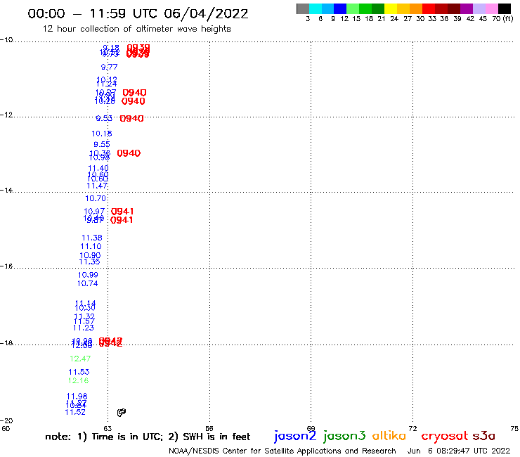
Task: Select the 11.47 wave height value
Action: (x=97, y=186)
